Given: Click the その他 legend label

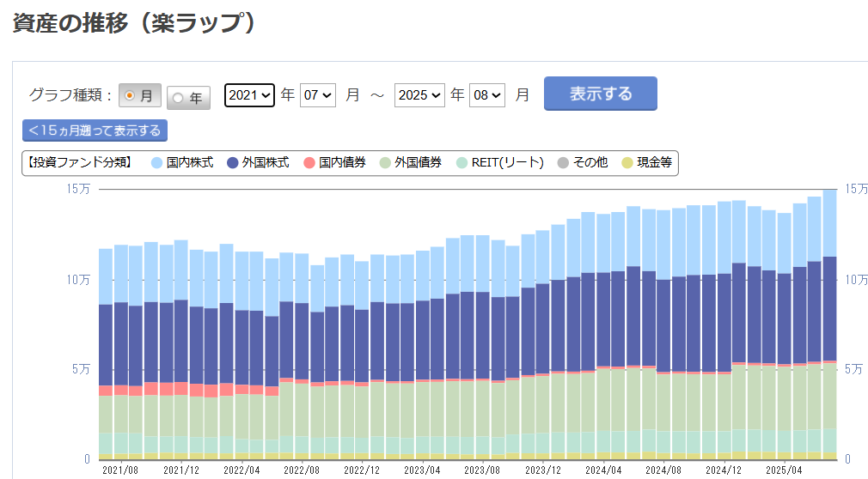Looking at the screenshot, I should pyautogui.click(x=590, y=162).
